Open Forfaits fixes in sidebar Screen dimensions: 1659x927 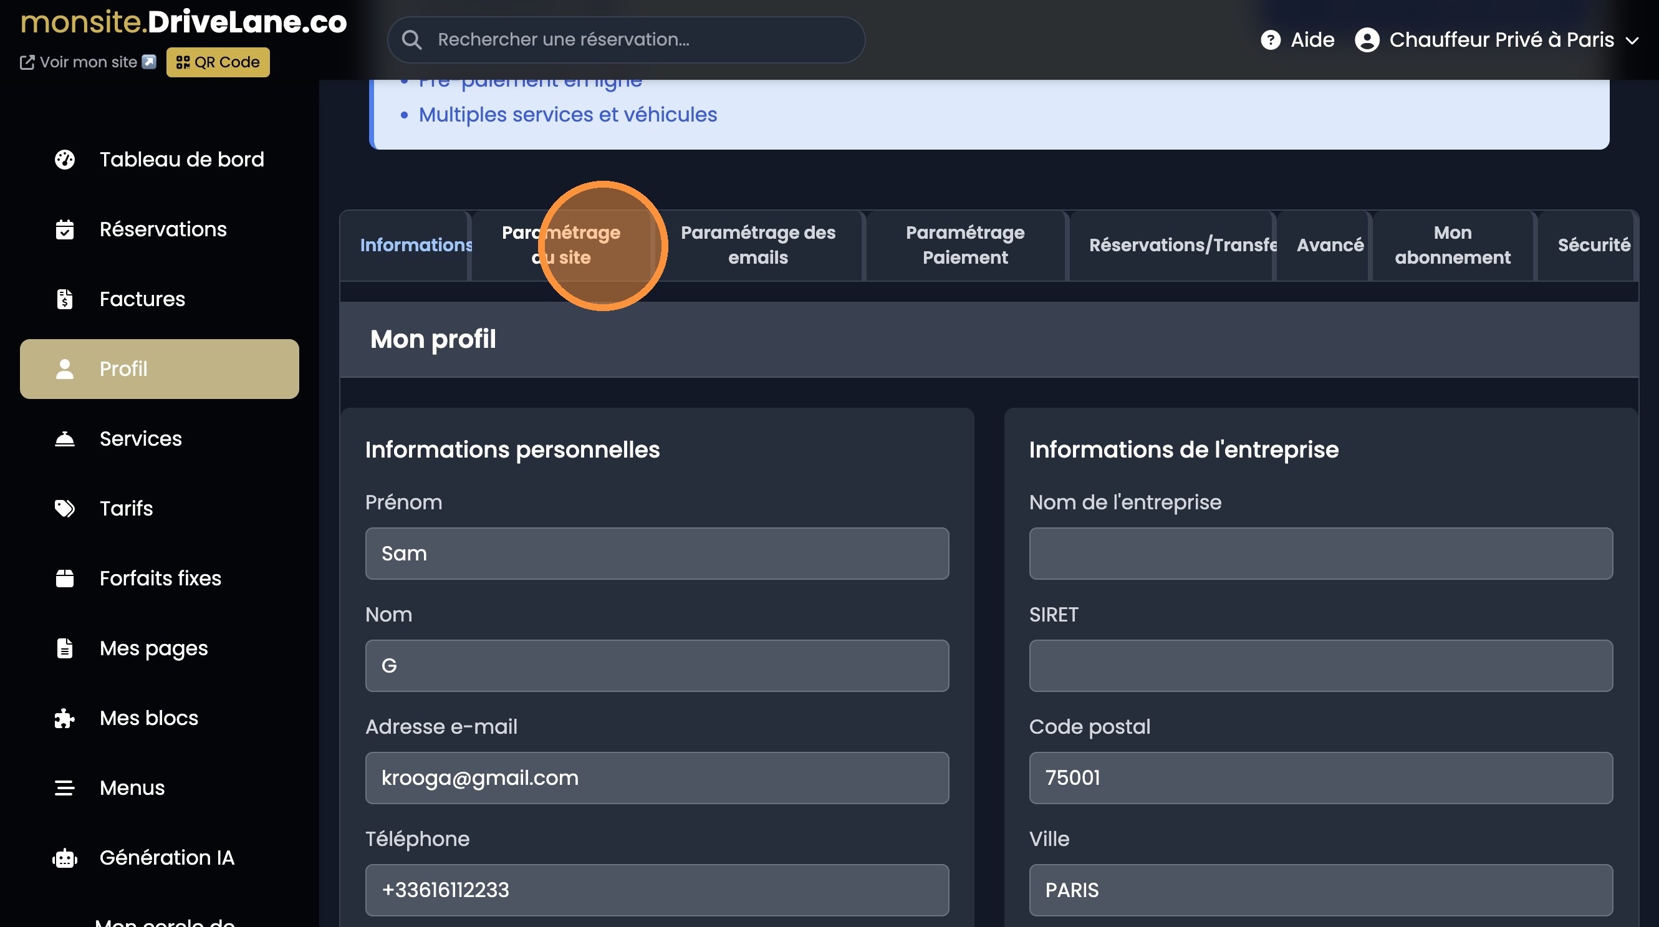pos(160,578)
